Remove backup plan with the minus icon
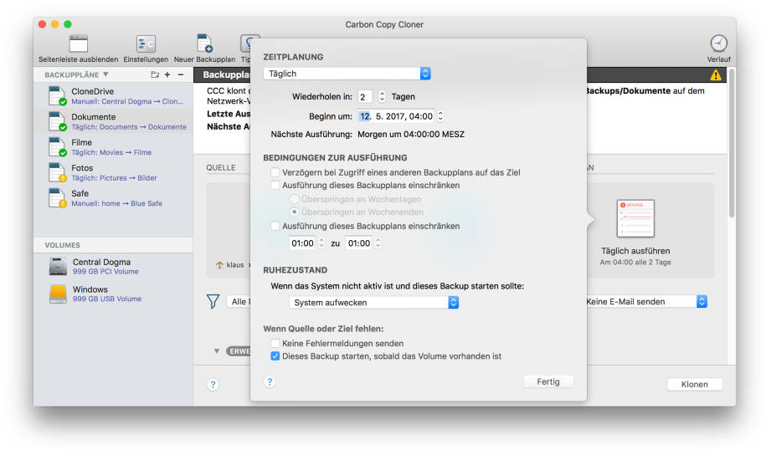This screenshot has height=450, width=766. point(181,74)
